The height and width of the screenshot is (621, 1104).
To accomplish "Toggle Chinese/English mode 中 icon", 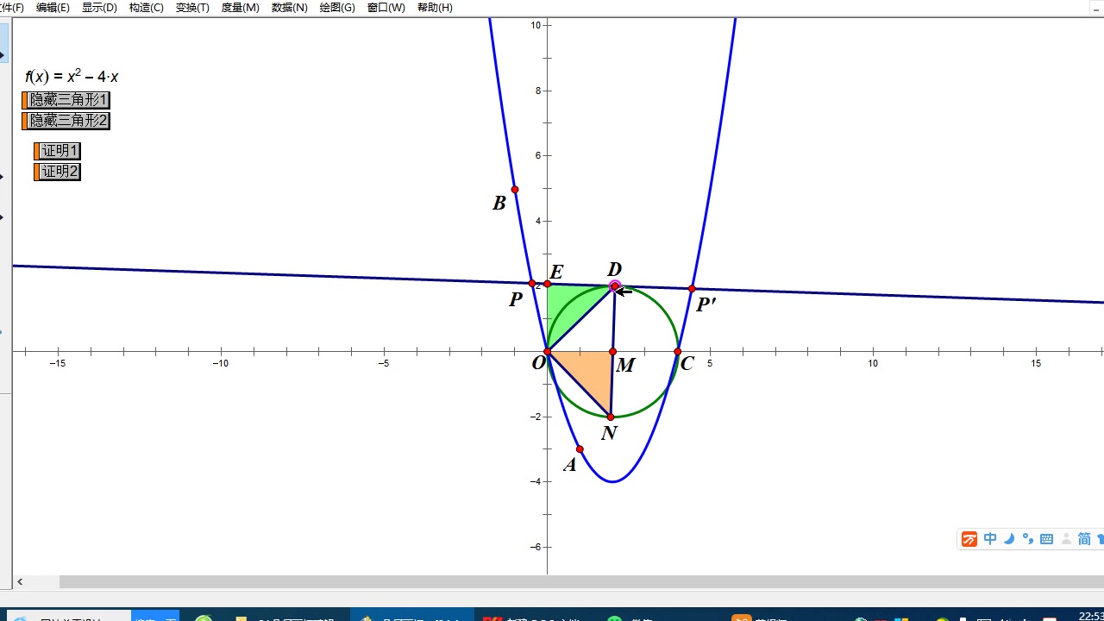I will pyautogui.click(x=990, y=539).
